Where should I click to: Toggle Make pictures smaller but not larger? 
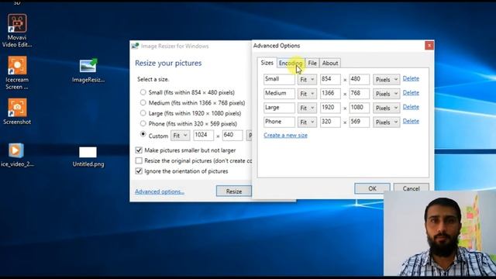pyautogui.click(x=139, y=150)
